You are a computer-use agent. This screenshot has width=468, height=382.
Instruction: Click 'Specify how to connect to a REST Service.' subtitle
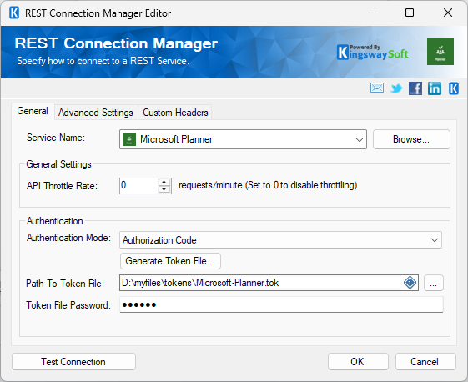[x=103, y=61]
